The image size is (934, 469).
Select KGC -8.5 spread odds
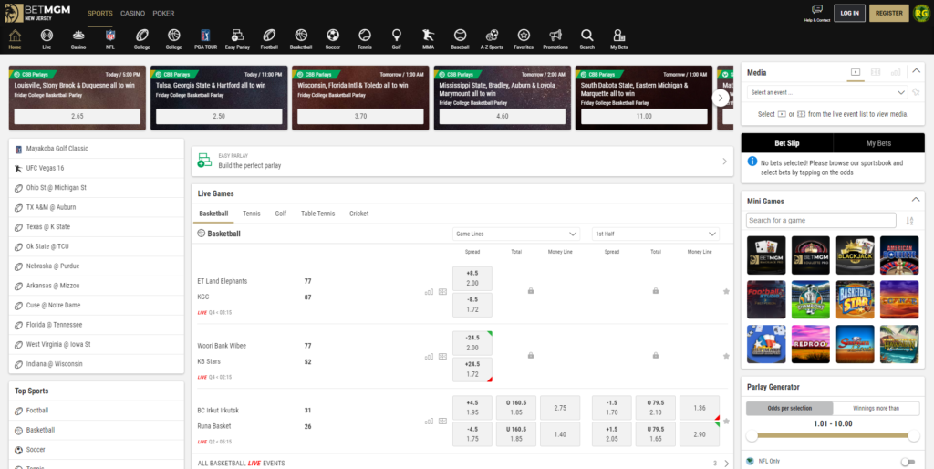(472, 305)
